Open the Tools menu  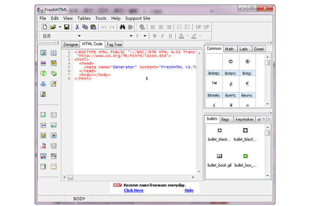[101, 18]
